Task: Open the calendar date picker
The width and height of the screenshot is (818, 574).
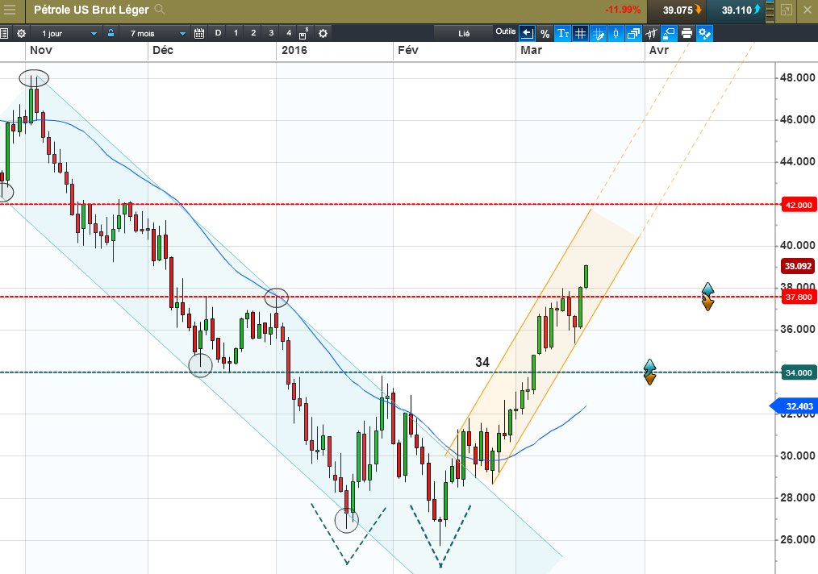Action: [199, 33]
